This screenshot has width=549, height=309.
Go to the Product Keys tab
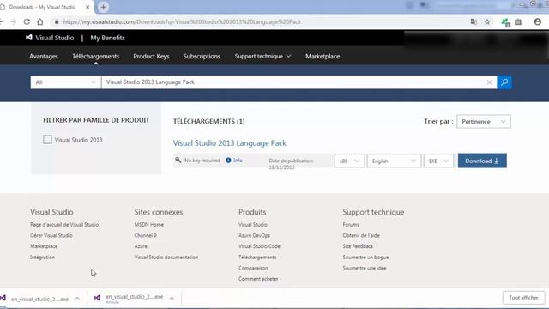click(x=151, y=56)
